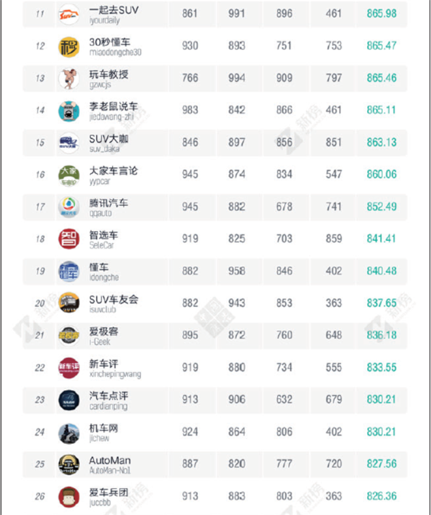
Task: Click the 机车网 motorcycle avatar
Action: tap(69, 433)
